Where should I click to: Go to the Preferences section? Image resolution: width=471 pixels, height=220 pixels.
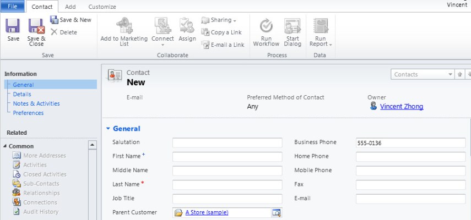tap(28, 113)
